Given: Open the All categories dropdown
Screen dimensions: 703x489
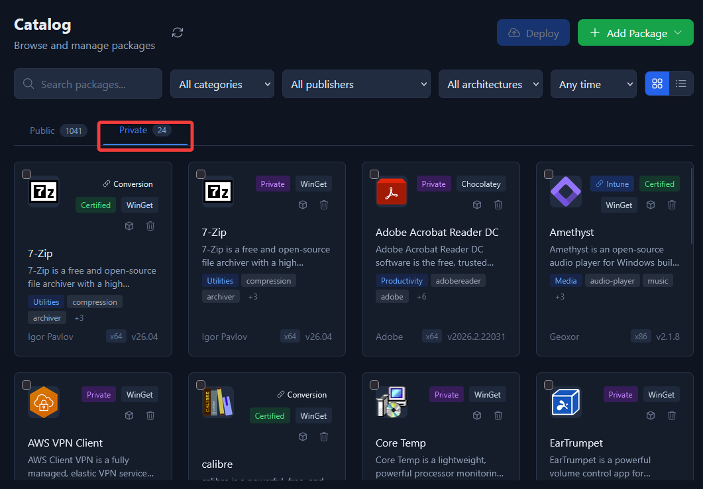Looking at the screenshot, I should (223, 83).
